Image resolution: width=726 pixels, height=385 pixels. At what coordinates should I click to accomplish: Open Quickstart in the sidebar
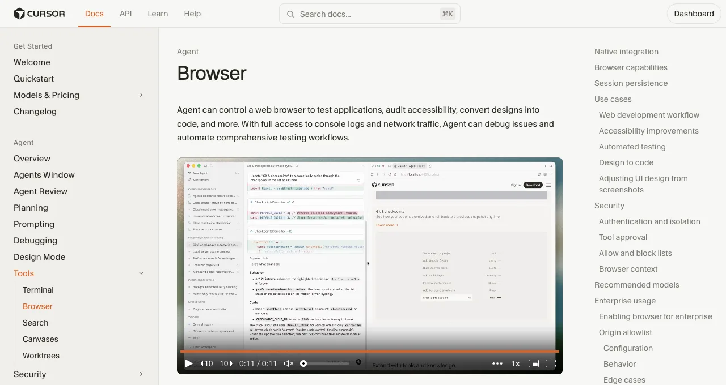[x=34, y=79]
